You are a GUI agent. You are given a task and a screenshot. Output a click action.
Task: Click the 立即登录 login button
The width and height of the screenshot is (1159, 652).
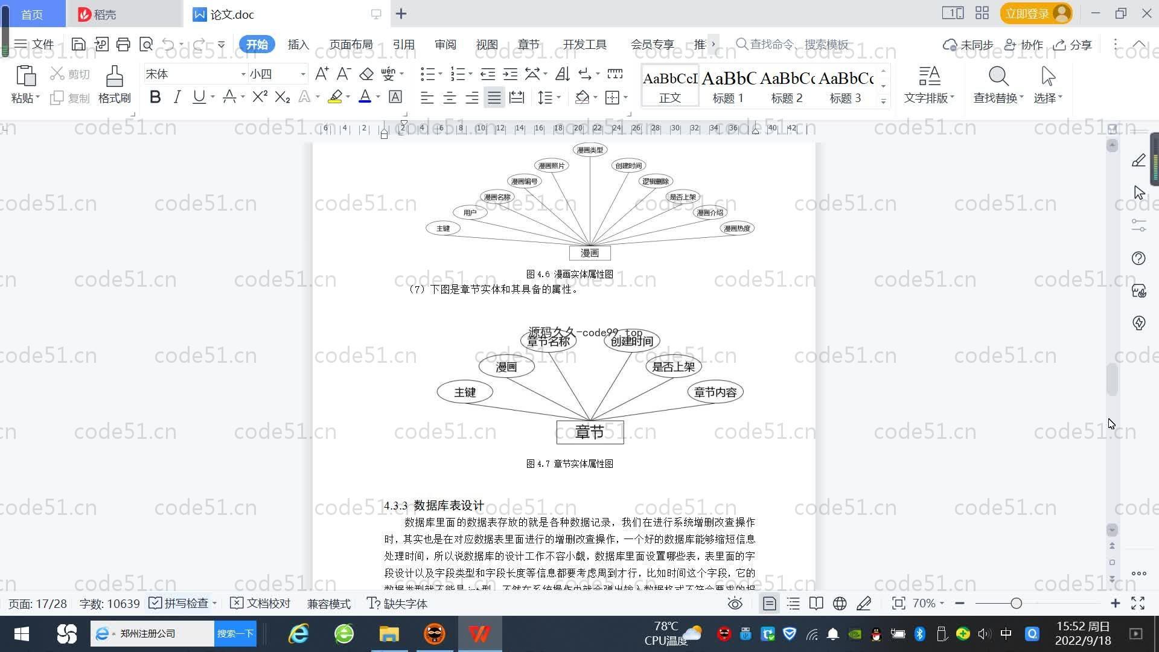(x=1027, y=13)
